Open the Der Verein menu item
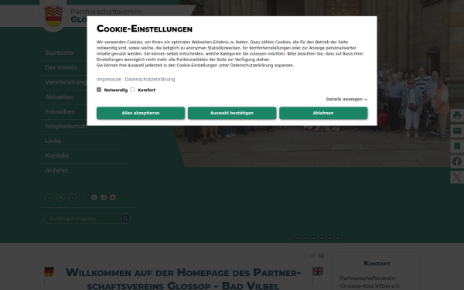 coord(61,67)
